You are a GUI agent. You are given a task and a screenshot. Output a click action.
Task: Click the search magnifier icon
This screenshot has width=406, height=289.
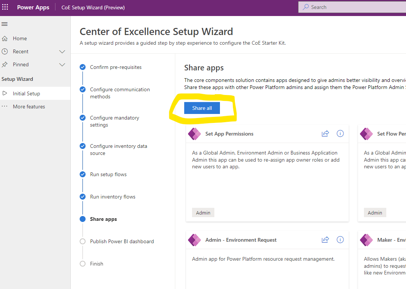[306, 7]
